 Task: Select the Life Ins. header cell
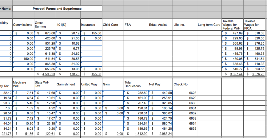click(x=185, y=25)
